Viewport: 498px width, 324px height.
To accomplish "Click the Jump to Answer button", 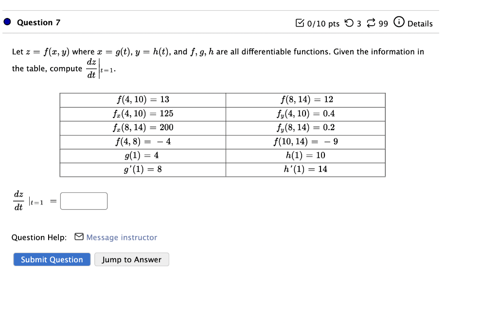I will [x=131, y=259].
